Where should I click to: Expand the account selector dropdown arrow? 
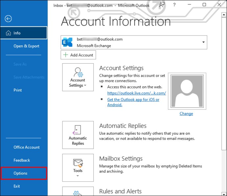(203, 42)
